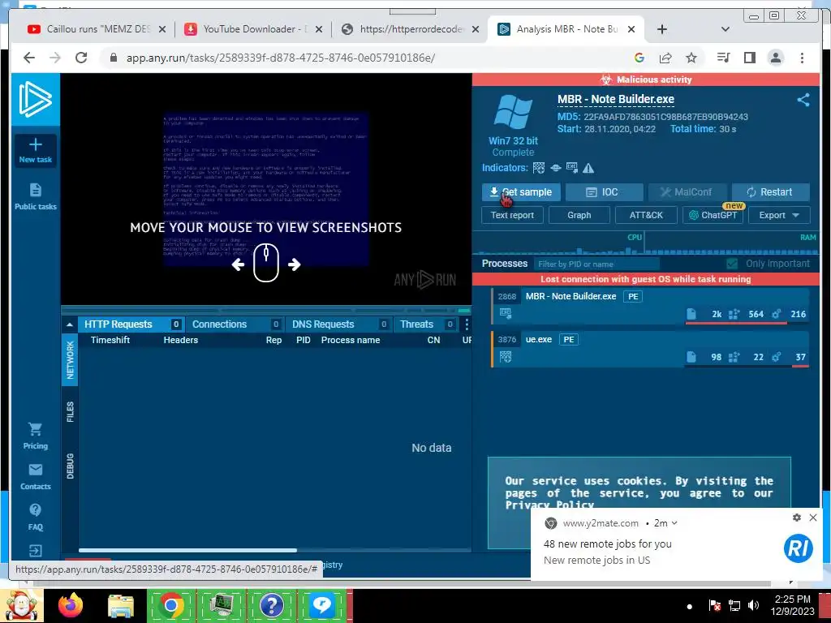Select process 3876 ue.exe

pyautogui.click(x=650, y=349)
